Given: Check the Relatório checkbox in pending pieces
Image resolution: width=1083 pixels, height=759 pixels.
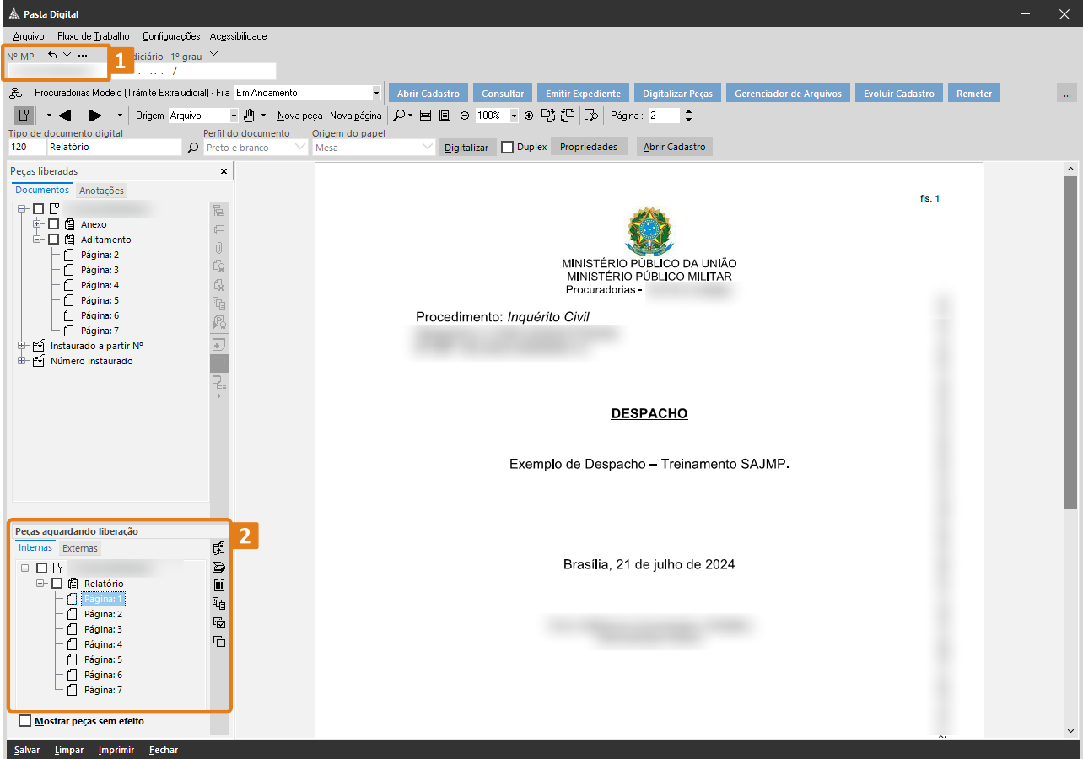Looking at the screenshot, I should click(57, 584).
